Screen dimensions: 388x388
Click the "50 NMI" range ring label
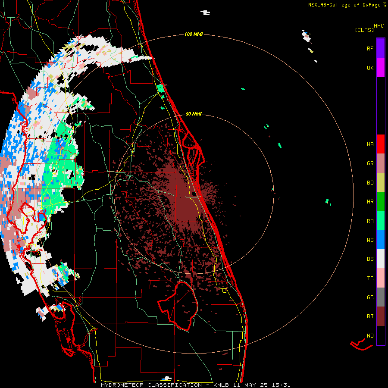click(x=194, y=114)
